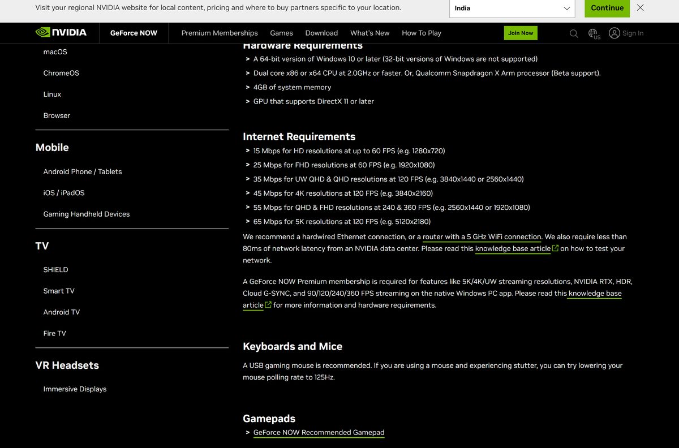
Task: Click the TV sidebar heading
Action: tap(42, 245)
